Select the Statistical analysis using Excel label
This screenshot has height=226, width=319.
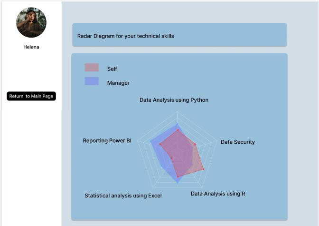point(123,196)
